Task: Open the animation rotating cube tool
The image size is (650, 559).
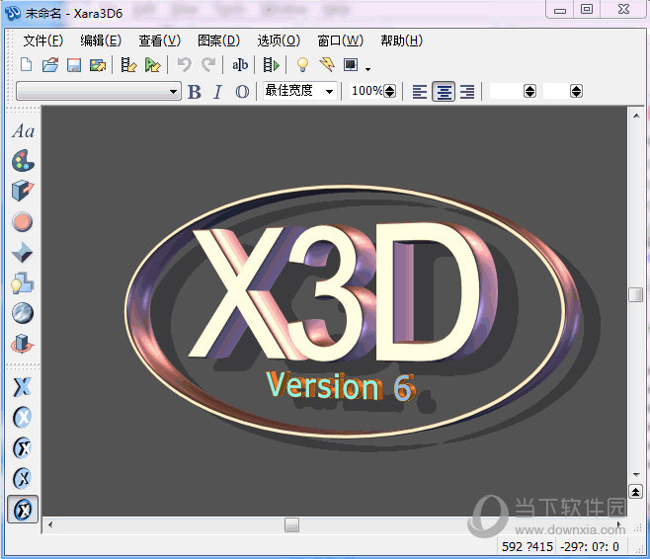Action: point(23,344)
